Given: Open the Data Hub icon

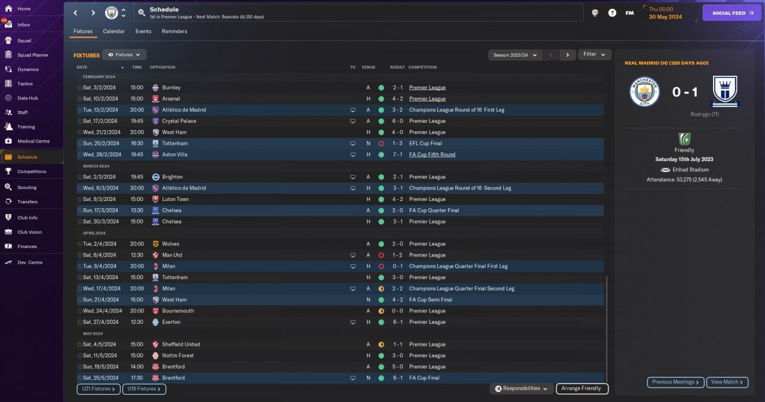Looking at the screenshot, I should [x=8, y=98].
